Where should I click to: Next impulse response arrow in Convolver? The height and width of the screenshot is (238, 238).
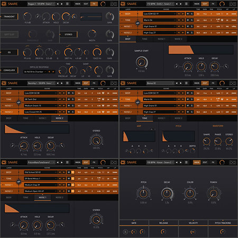tap(53, 72)
